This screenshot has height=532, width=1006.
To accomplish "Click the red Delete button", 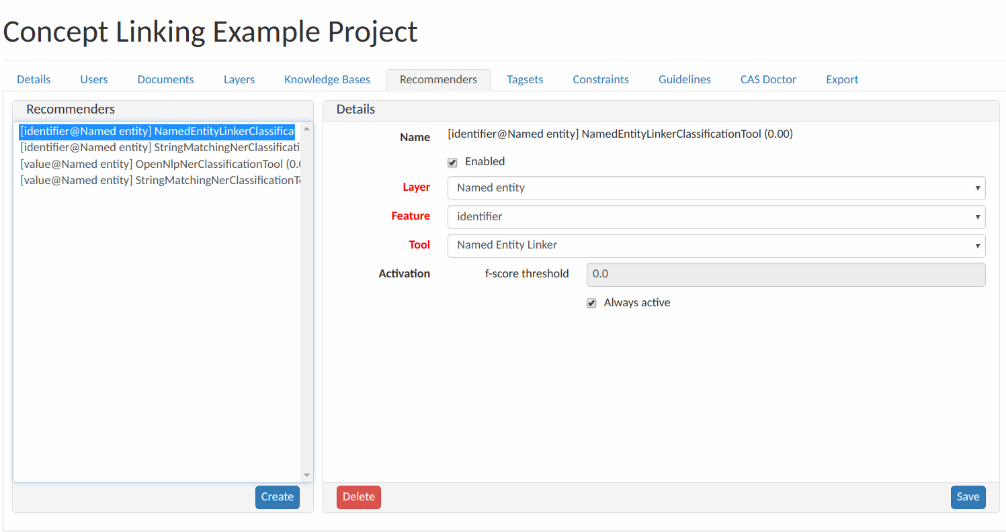I will pos(359,497).
